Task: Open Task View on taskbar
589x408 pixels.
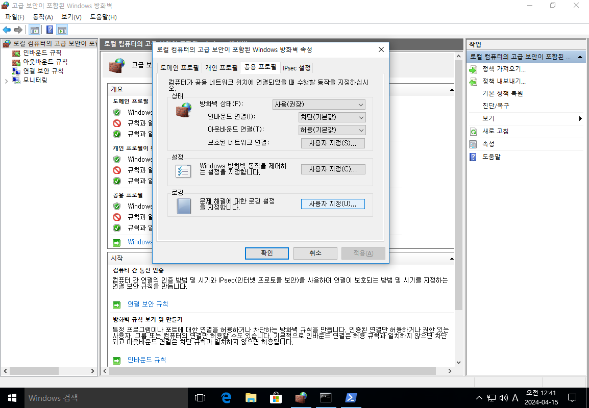Action: coord(200,398)
